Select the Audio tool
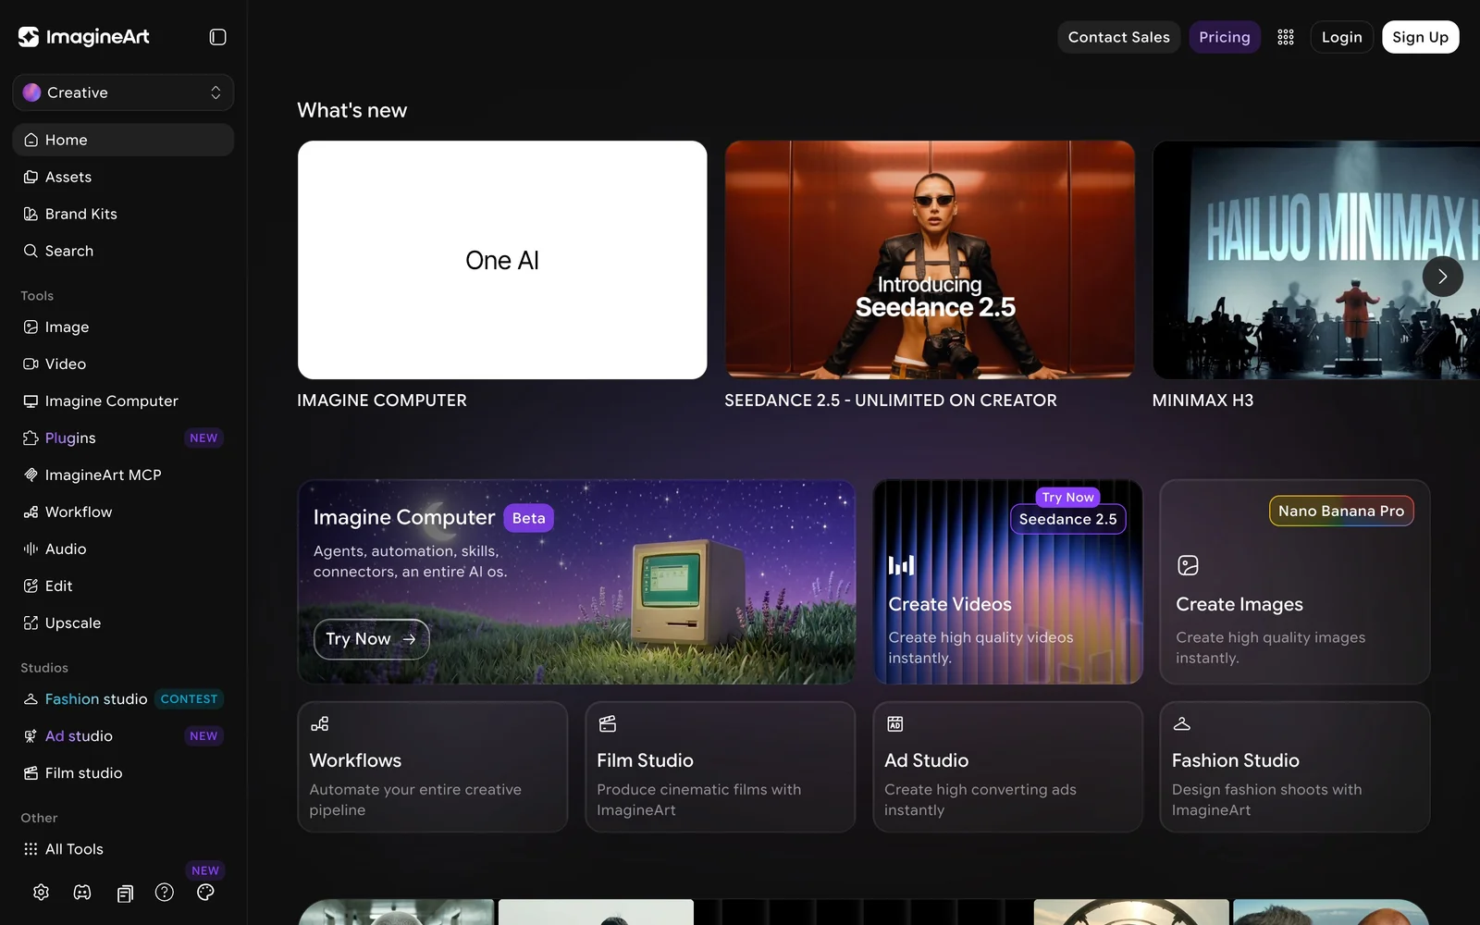The width and height of the screenshot is (1480, 925). [123, 549]
